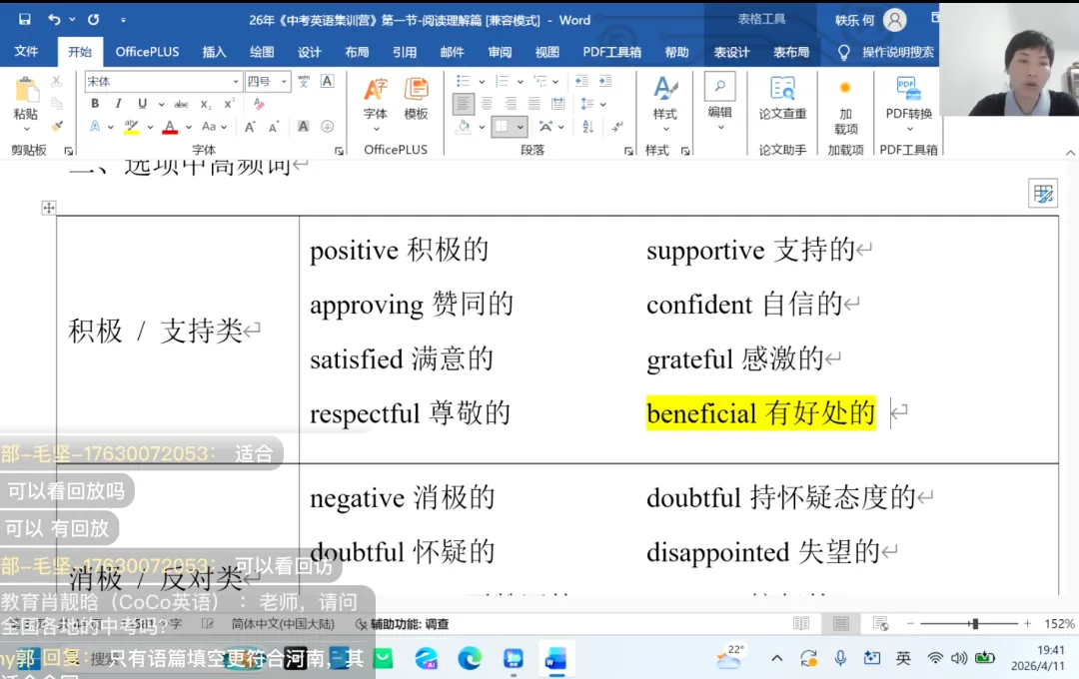Click the 粘贴 (Paste) button
Image resolution: width=1079 pixels, height=679 pixels.
coord(26,95)
